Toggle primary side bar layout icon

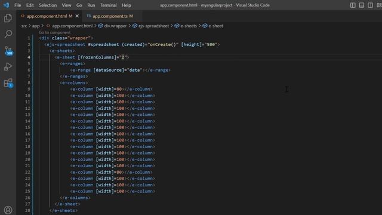(353, 5)
